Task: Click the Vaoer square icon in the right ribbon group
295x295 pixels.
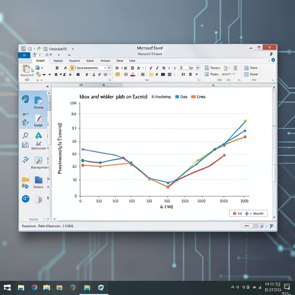Action: tap(246, 74)
